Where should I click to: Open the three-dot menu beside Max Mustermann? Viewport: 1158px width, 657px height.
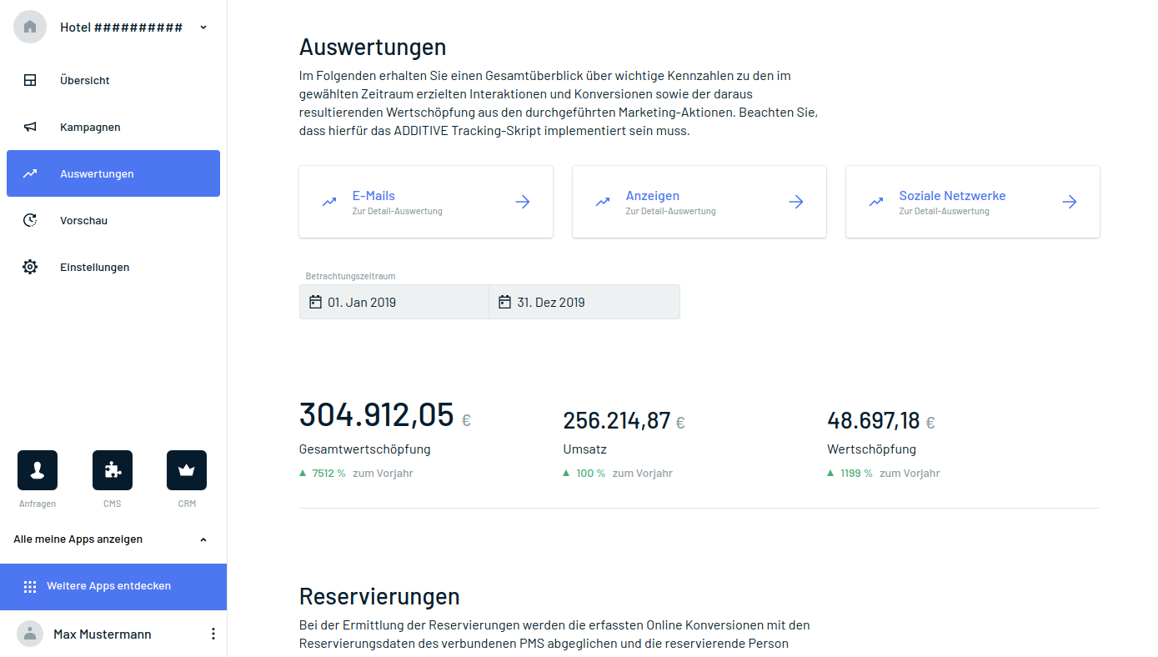213,634
